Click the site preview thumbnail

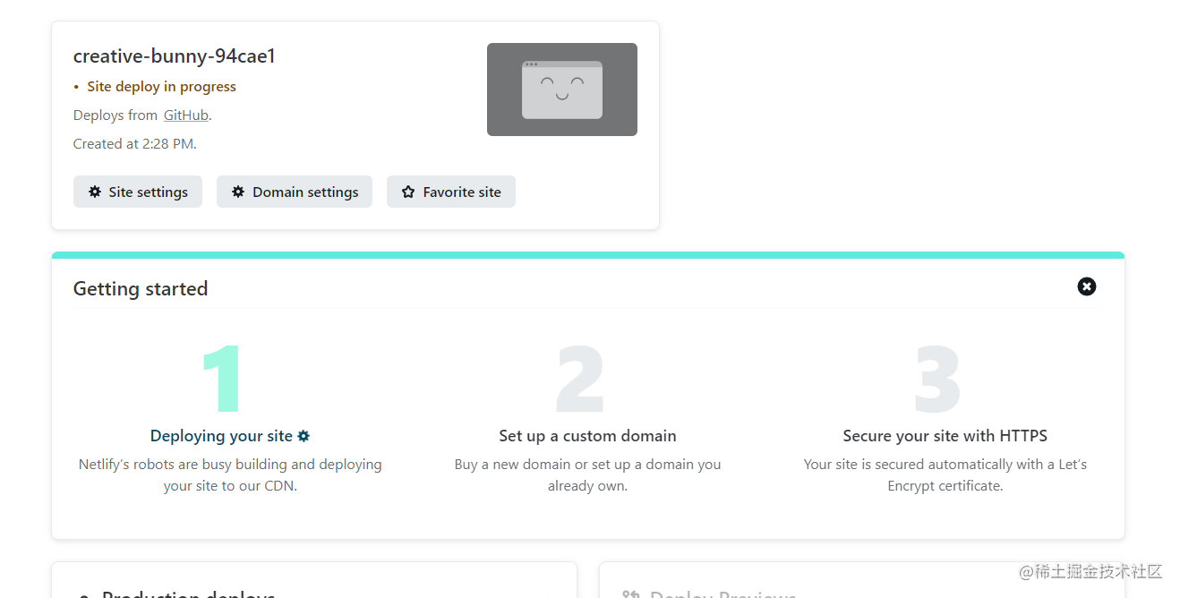pos(561,90)
